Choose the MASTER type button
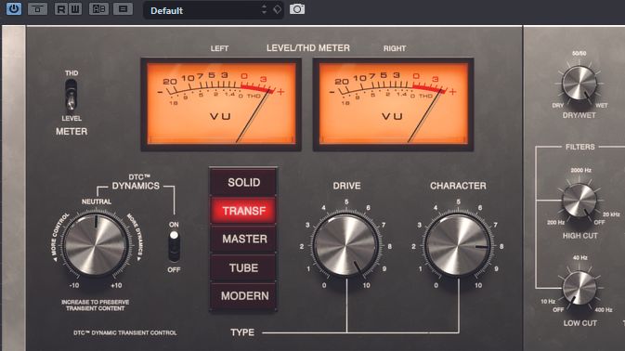The image size is (625, 351). click(243, 239)
